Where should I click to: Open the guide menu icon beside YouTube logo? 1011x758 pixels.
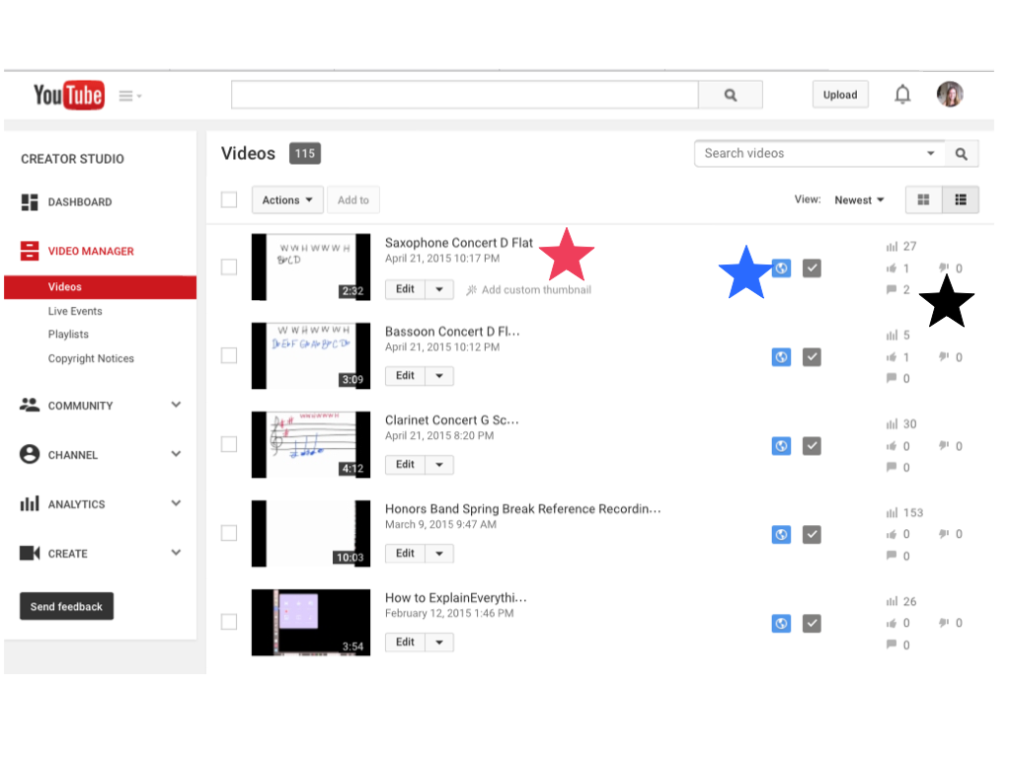coord(129,96)
